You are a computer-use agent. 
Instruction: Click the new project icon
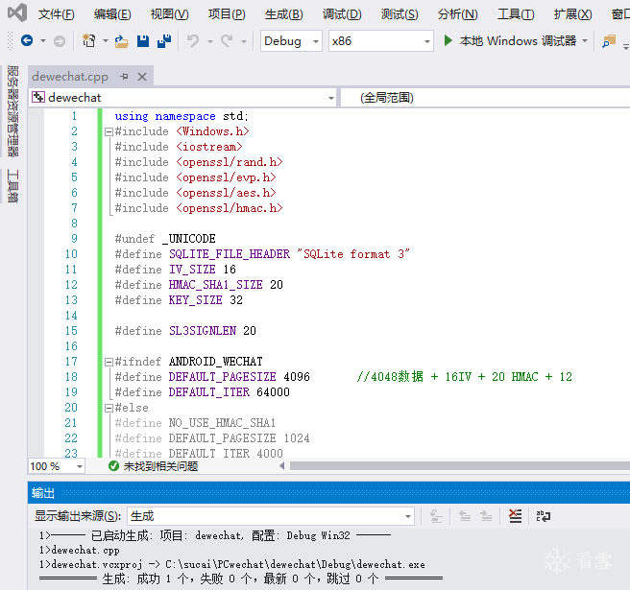(x=88, y=40)
